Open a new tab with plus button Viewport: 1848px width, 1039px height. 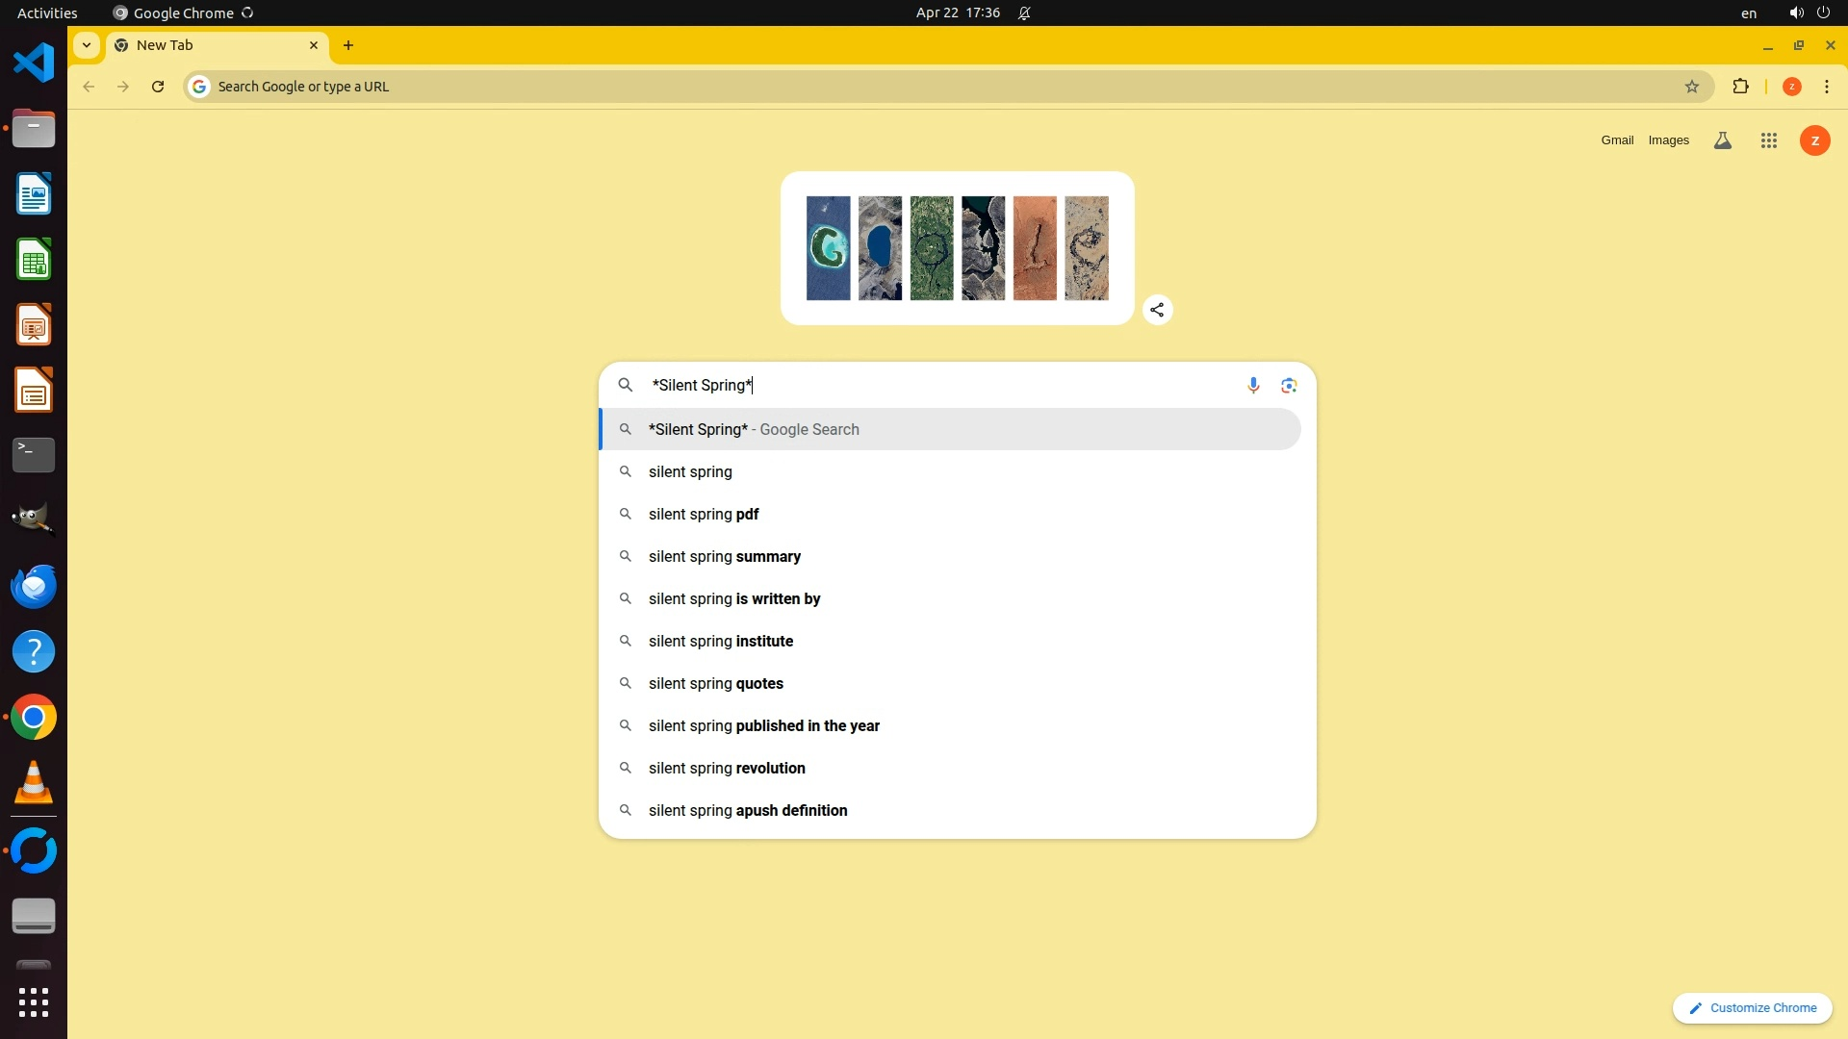tap(348, 45)
